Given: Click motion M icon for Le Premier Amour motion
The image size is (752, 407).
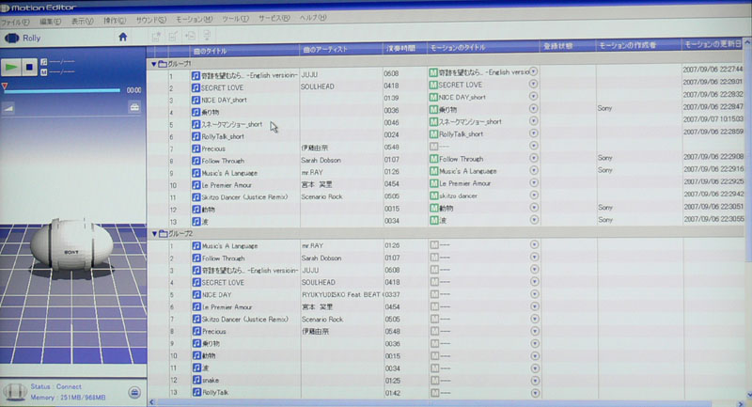Looking at the screenshot, I should click(433, 183).
